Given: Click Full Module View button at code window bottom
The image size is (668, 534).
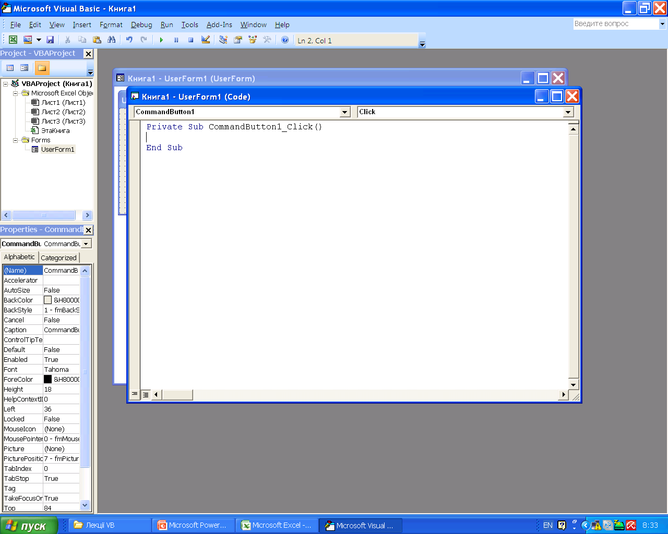Looking at the screenshot, I should tap(146, 394).
